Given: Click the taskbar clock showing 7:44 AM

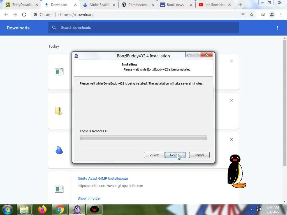Looking at the screenshot, I should tap(273, 210).
